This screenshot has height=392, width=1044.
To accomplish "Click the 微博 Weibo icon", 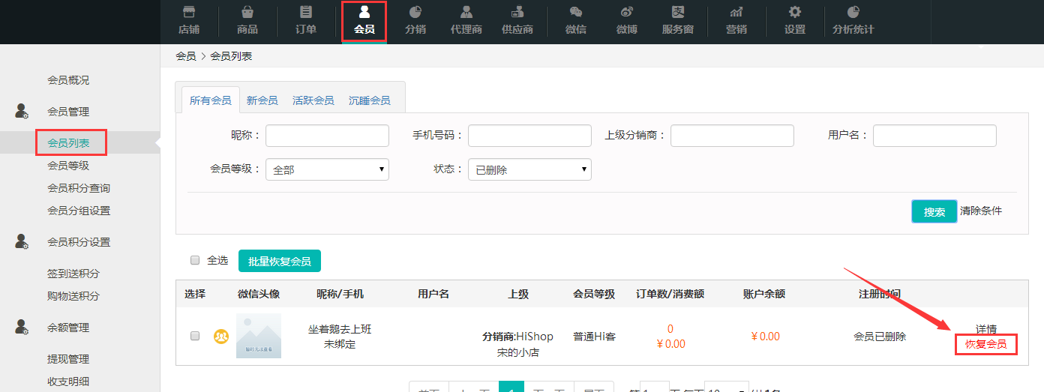I will click(x=626, y=13).
